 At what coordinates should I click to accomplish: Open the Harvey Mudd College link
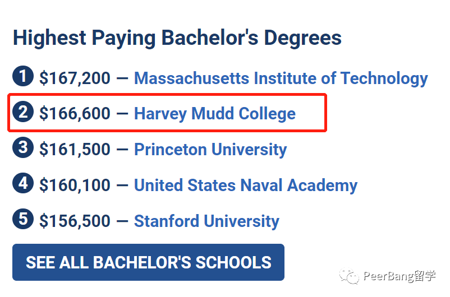point(215,114)
